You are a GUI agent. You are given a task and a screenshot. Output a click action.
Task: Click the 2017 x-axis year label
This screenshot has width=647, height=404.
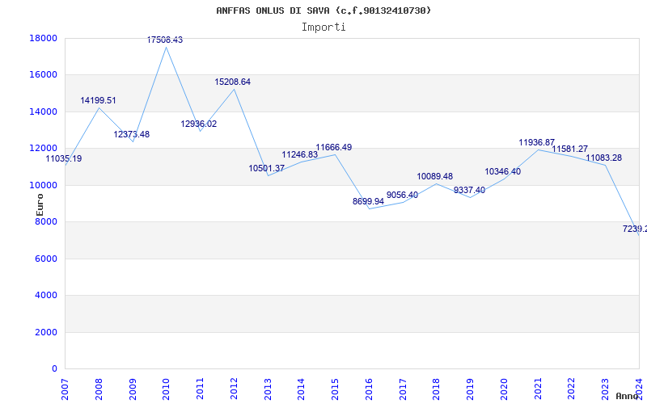[x=403, y=389]
